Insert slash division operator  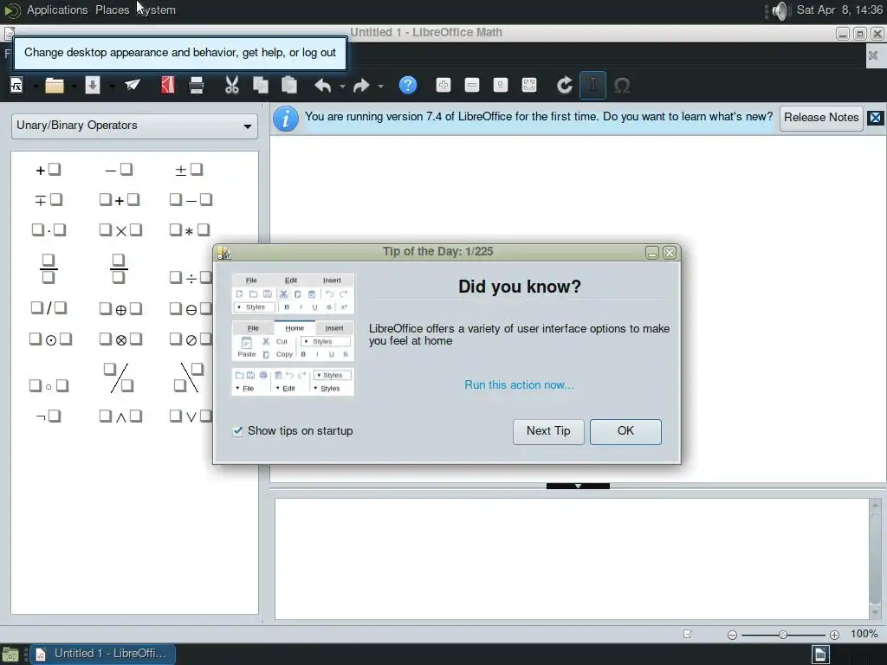[49, 308]
